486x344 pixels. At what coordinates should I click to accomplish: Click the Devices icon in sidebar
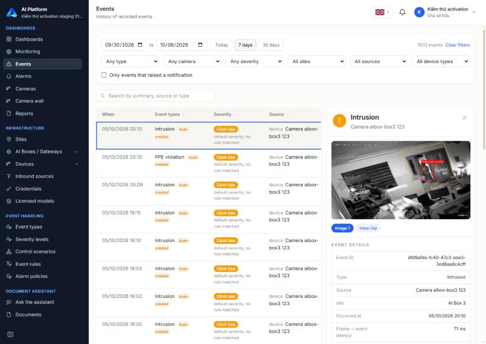[9, 164]
